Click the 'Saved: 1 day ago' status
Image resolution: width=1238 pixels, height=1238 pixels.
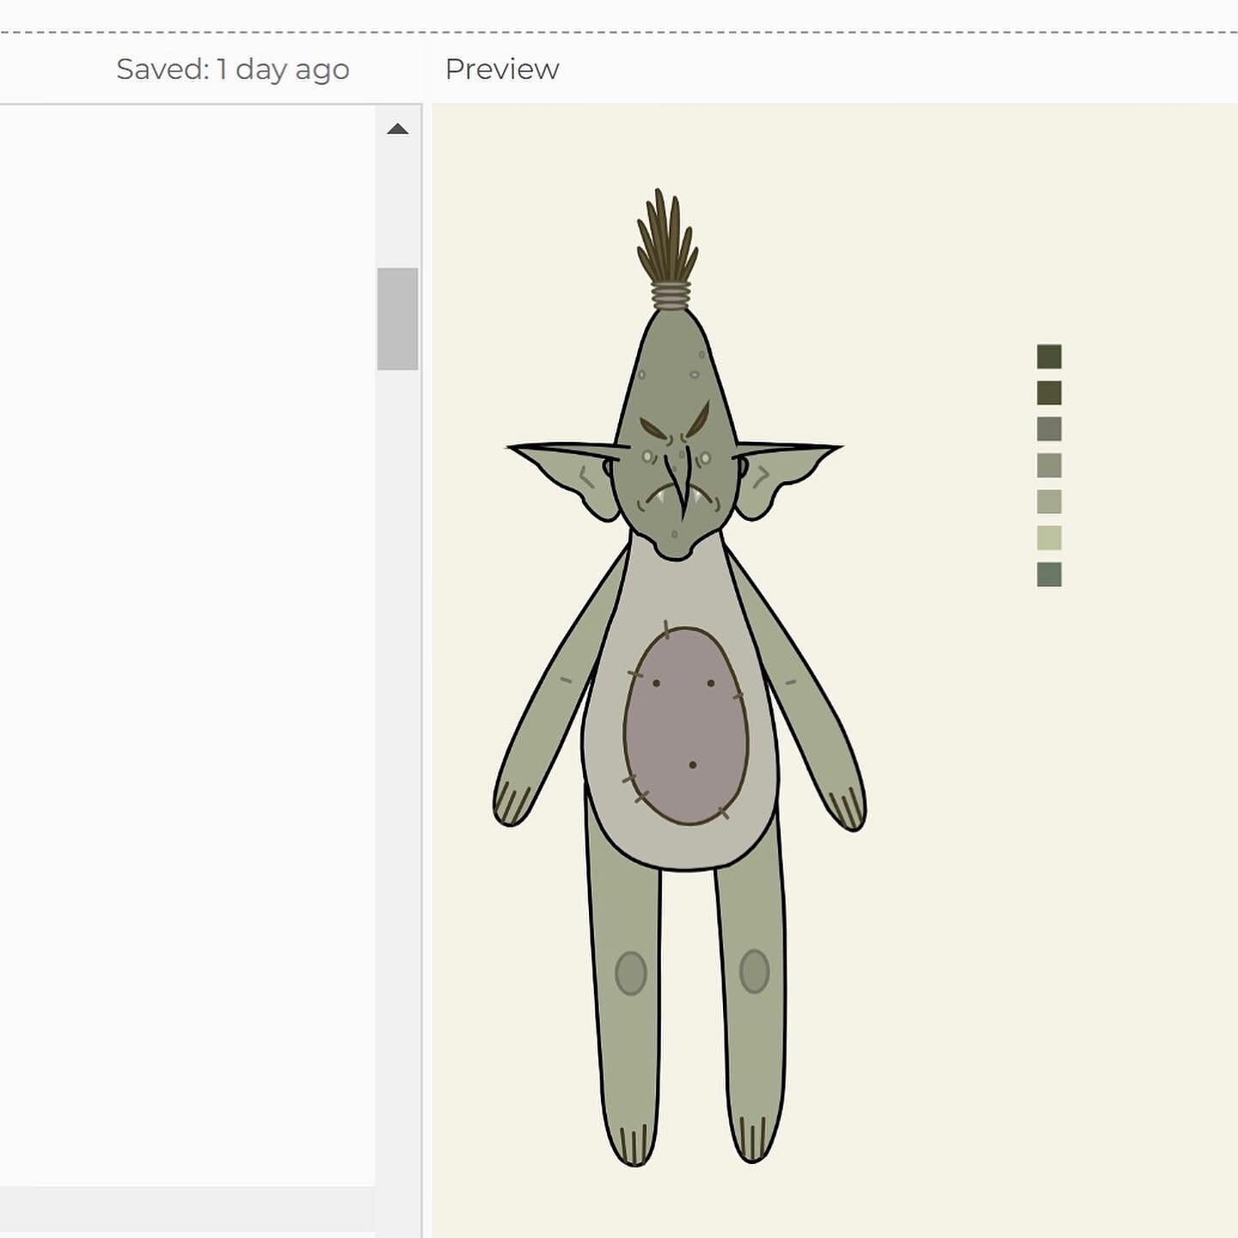click(x=233, y=69)
